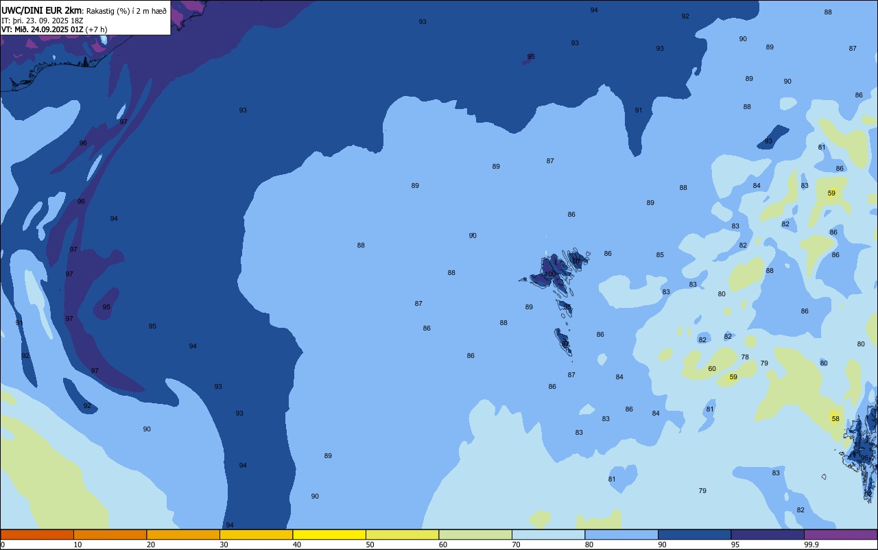878x550 pixels.
Task: Select the 40–50 bright yellow legend swatch
Action: click(x=329, y=534)
